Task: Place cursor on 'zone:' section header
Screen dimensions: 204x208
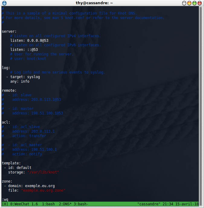Action: [7, 181]
